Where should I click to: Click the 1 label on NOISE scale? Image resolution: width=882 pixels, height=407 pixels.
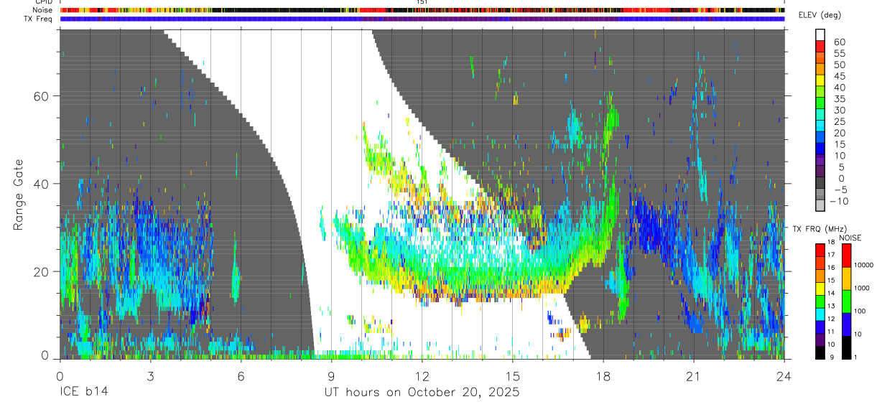coord(855,357)
